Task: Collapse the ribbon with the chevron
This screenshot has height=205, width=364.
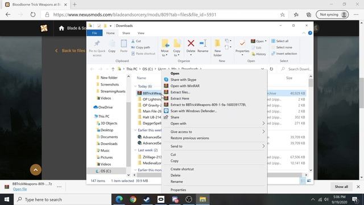Action: pos(304,33)
